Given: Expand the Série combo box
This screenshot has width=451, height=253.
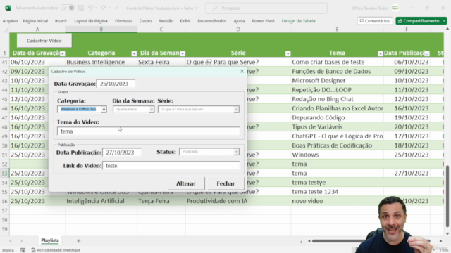Looking at the screenshot, I should pos(236,110).
